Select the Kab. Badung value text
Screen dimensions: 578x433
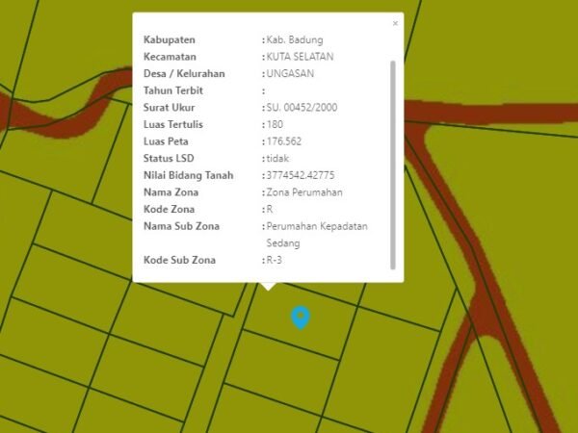tap(295, 39)
